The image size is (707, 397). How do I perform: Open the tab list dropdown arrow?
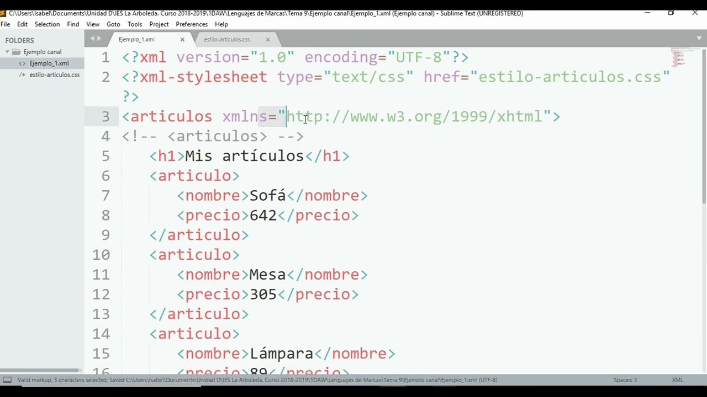699,39
